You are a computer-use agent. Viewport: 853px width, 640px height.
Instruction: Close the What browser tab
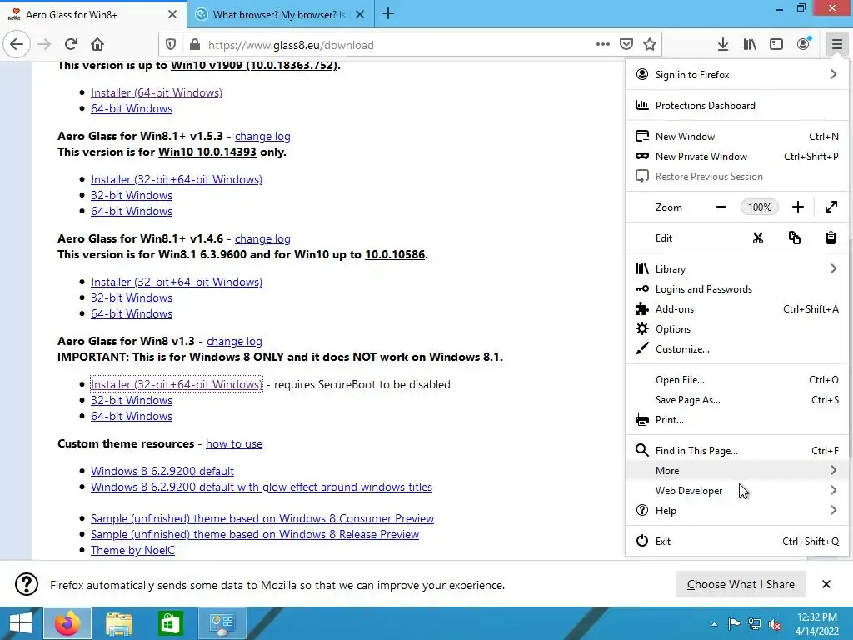360,14
